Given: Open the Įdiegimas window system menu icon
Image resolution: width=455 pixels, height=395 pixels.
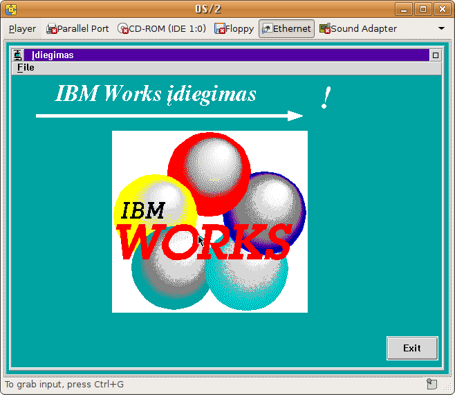Looking at the screenshot, I should 18,55.
